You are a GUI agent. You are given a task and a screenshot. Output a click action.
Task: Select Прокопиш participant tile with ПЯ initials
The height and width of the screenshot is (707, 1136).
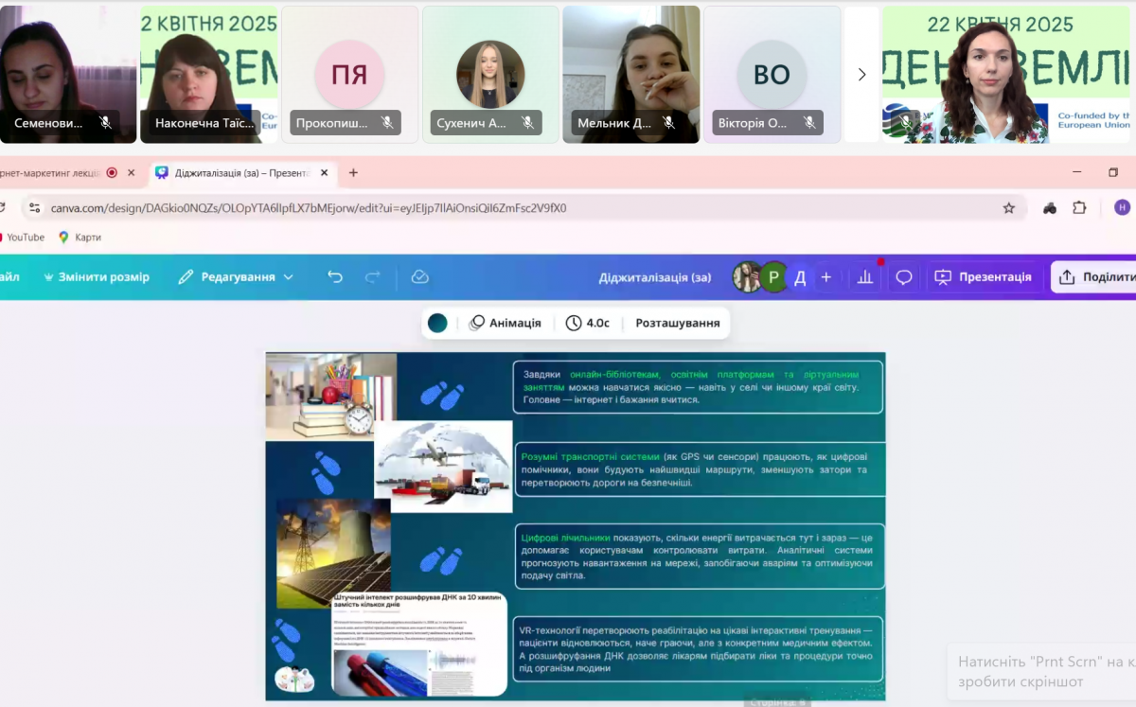pos(350,75)
